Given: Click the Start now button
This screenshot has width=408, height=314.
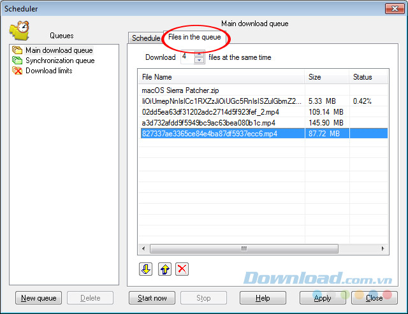Looking at the screenshot, I should 152,298.
